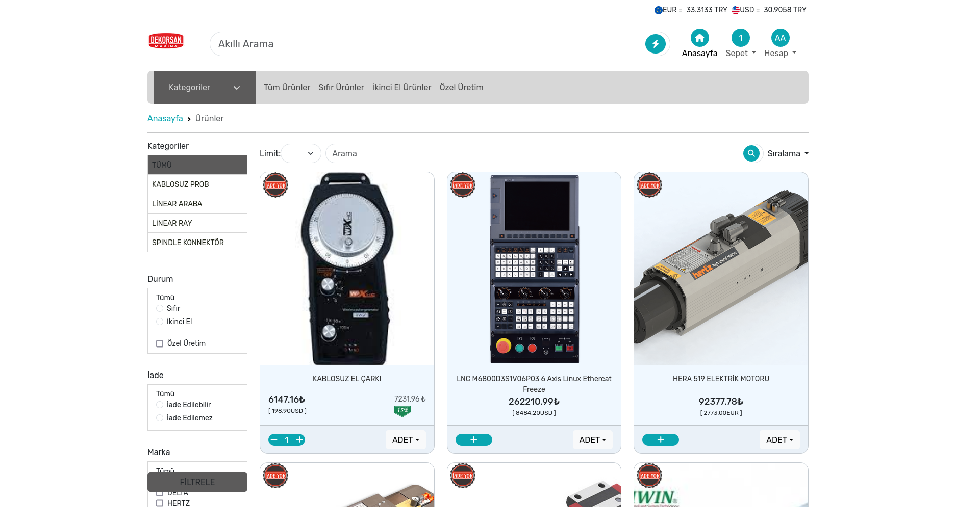Open the LNC M6800D3S1V06P03 product title
The width and height of the screenshot is (956, 507).
534,384
